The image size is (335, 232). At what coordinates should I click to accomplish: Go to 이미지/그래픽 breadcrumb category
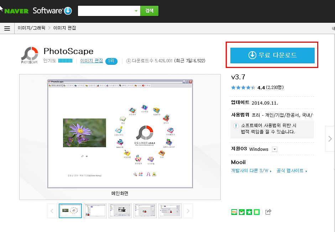tap(32, 28)
